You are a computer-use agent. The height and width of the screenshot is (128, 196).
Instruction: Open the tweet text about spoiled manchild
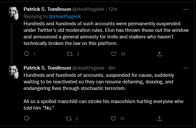pyautogui.click(x=103, y=105)
